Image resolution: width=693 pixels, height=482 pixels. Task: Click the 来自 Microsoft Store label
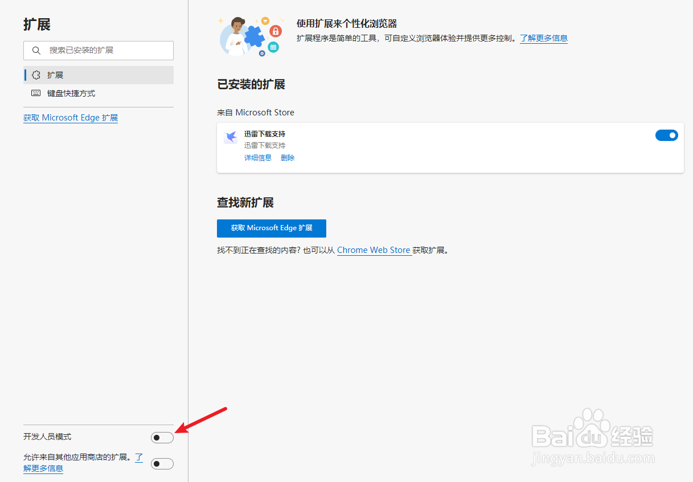pos(256,113)
